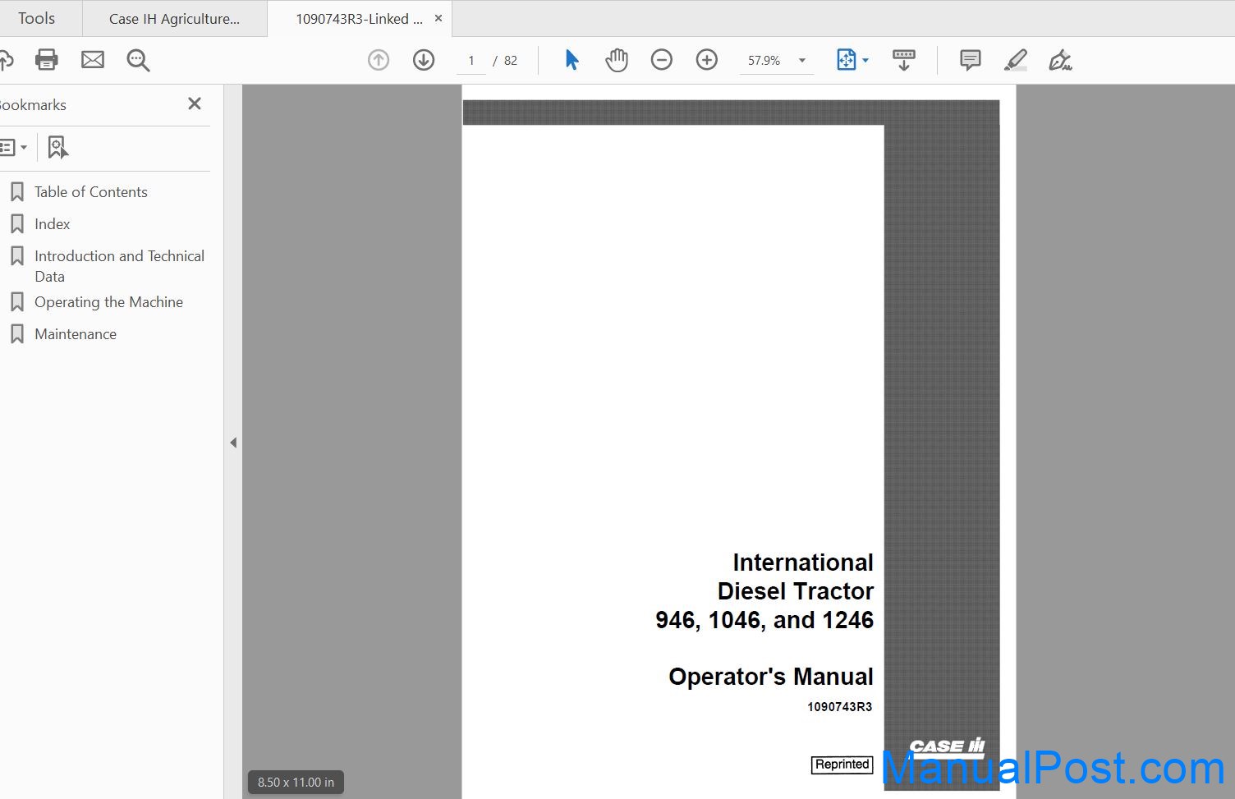Image resolution: width=1235 pixels, height=799 pixels.
Task: Go to previous page arrow
Action: 379,60
